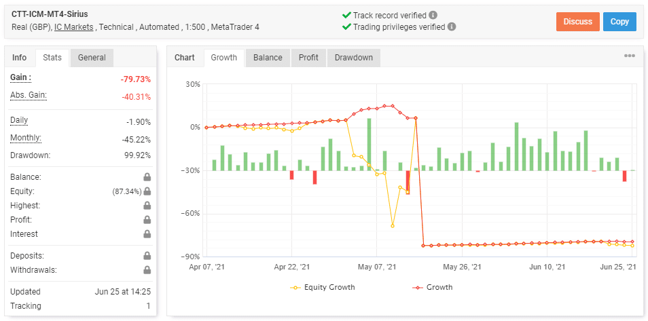The height and width of the screenshot is (321, 648).
Task: Click the lock icon in Interest row
Action: [x=147, y=234]
